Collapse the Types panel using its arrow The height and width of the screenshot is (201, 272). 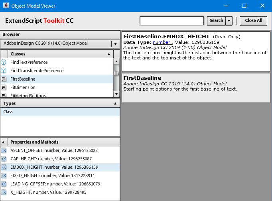(116, 104)
